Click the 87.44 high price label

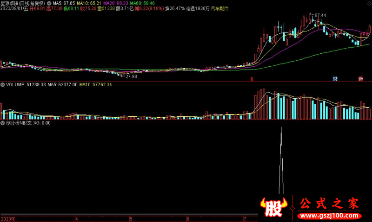(x=320, y=15)
